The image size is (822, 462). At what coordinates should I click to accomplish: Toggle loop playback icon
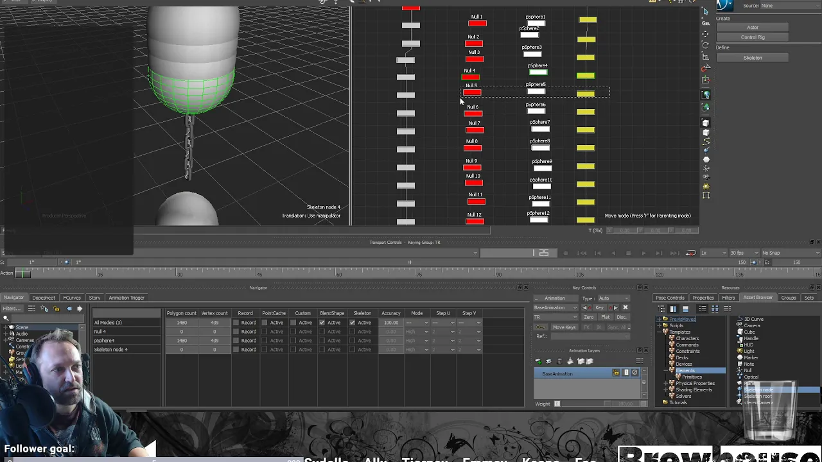(x=691, y=253)
